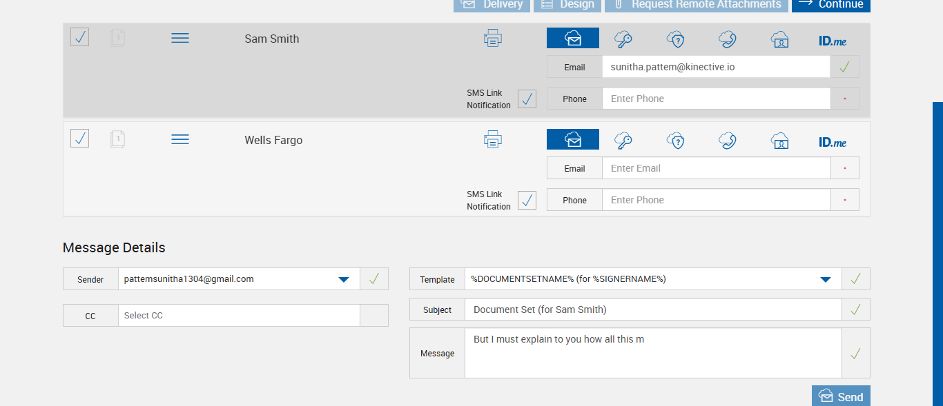Click the Continue button
943x406 pixels.
[831, 5]
